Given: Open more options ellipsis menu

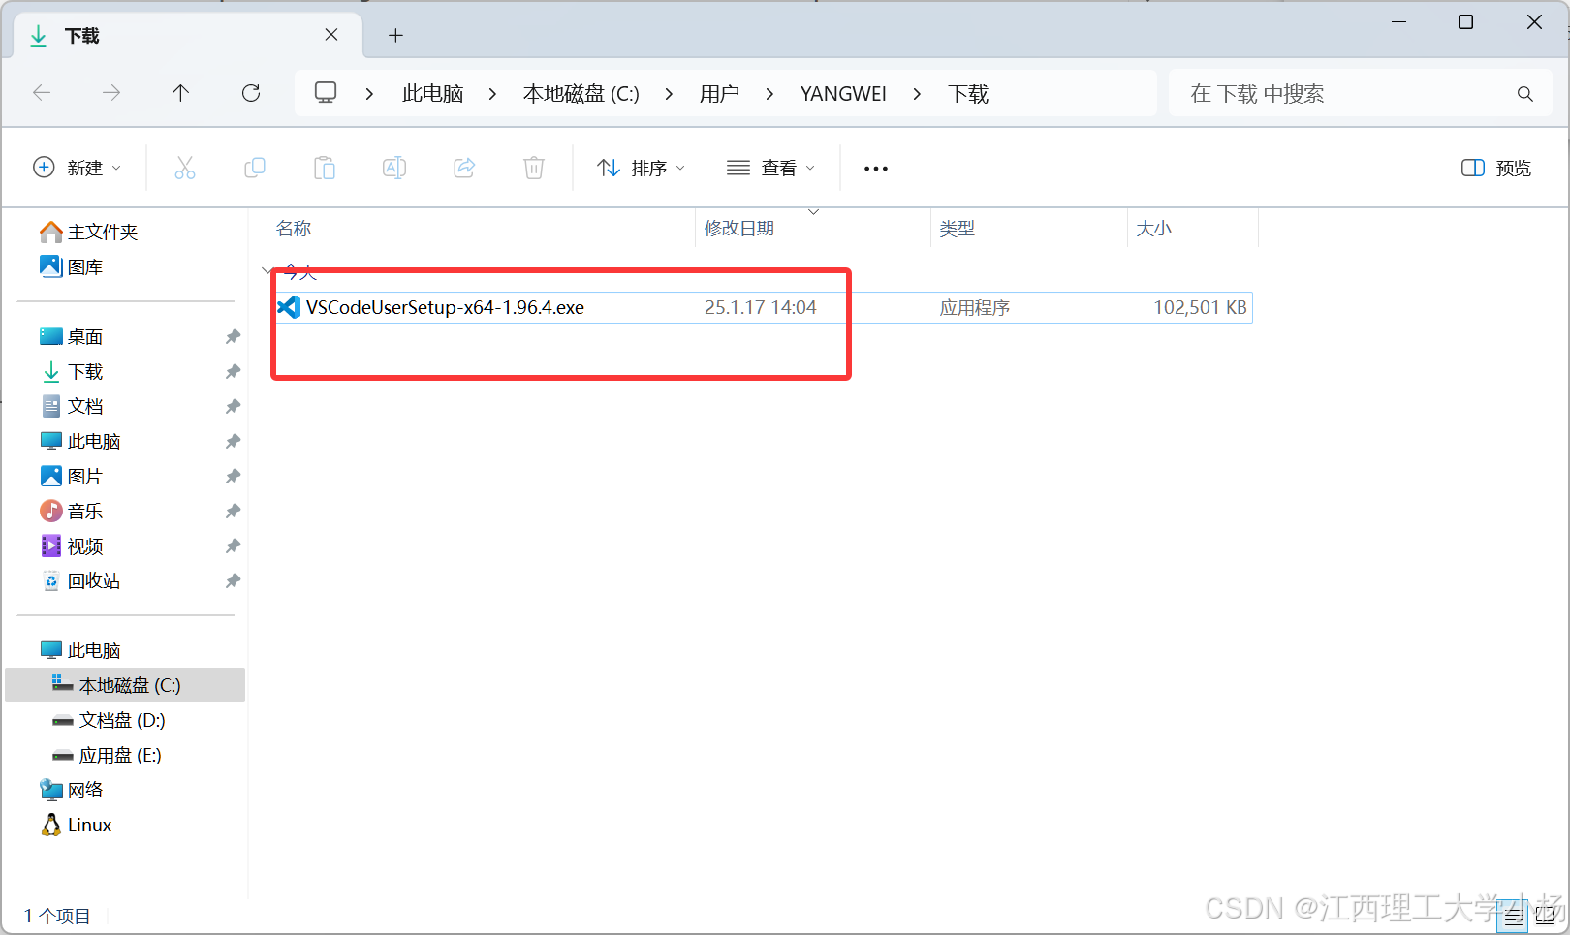Looking at the screenshot, I should pyautogui.click(x=875, y=168).
